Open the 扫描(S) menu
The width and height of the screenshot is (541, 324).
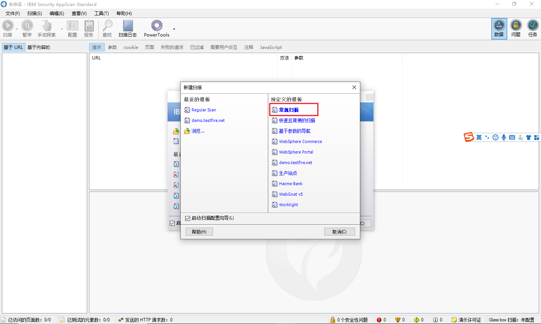coord(35,14)
